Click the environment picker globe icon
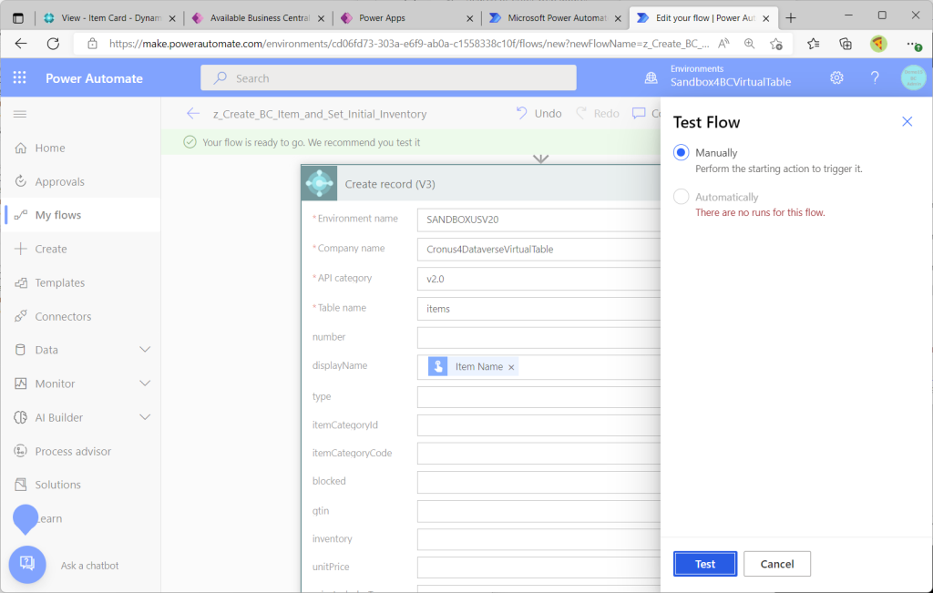This screenshot has height=593, width=933. tap(651, 77)
